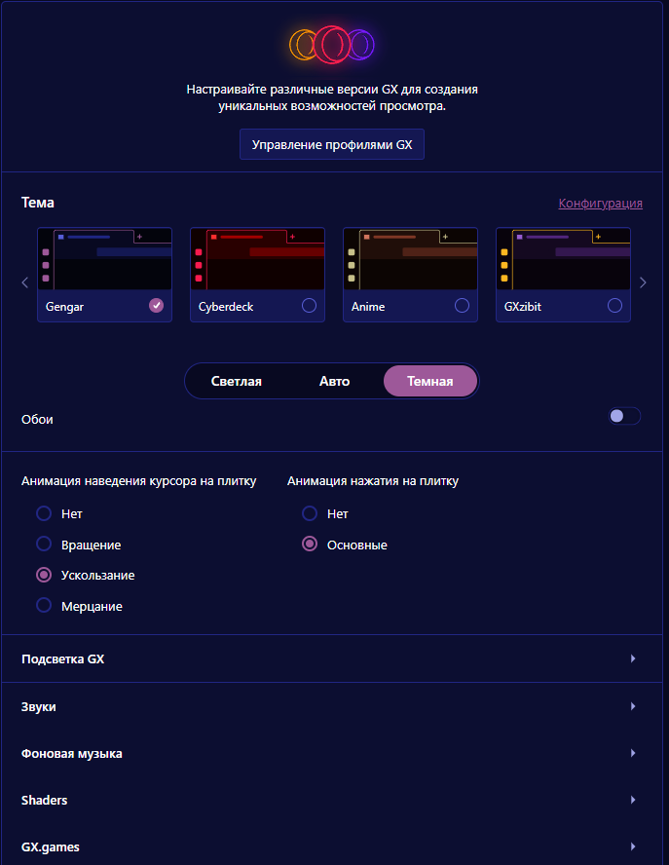669x865 pixels.
Task: Click the Основные option label
Action: (x=356, y=545)
